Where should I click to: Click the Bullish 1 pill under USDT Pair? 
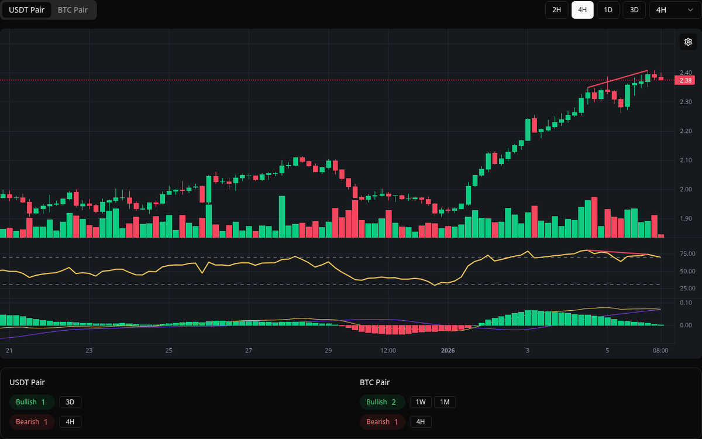(32, 402)
